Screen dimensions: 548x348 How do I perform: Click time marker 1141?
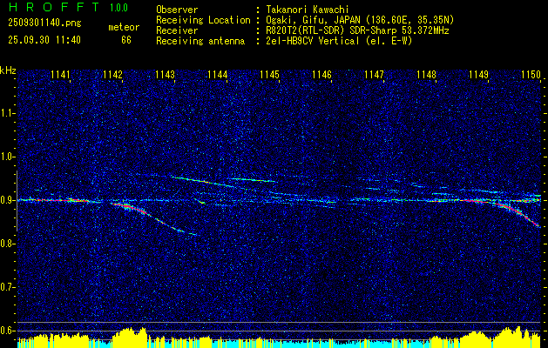tap(60, 74)
